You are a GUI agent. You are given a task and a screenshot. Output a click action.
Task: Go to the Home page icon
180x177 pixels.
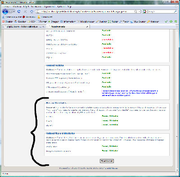coord(31,12)
